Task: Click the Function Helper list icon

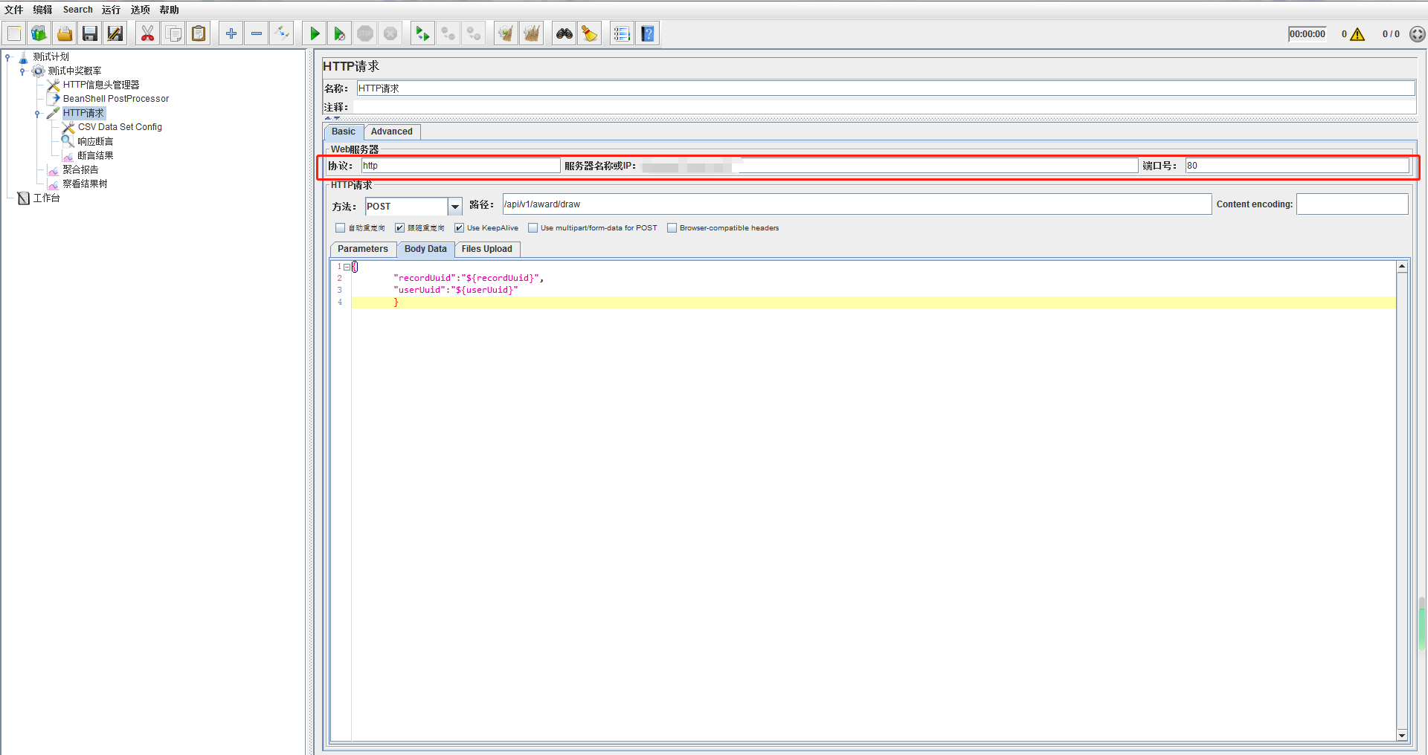Action: (x=622, y=34)
